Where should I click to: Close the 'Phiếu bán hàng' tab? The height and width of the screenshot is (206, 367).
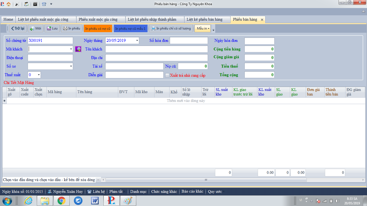coord(262,20)
